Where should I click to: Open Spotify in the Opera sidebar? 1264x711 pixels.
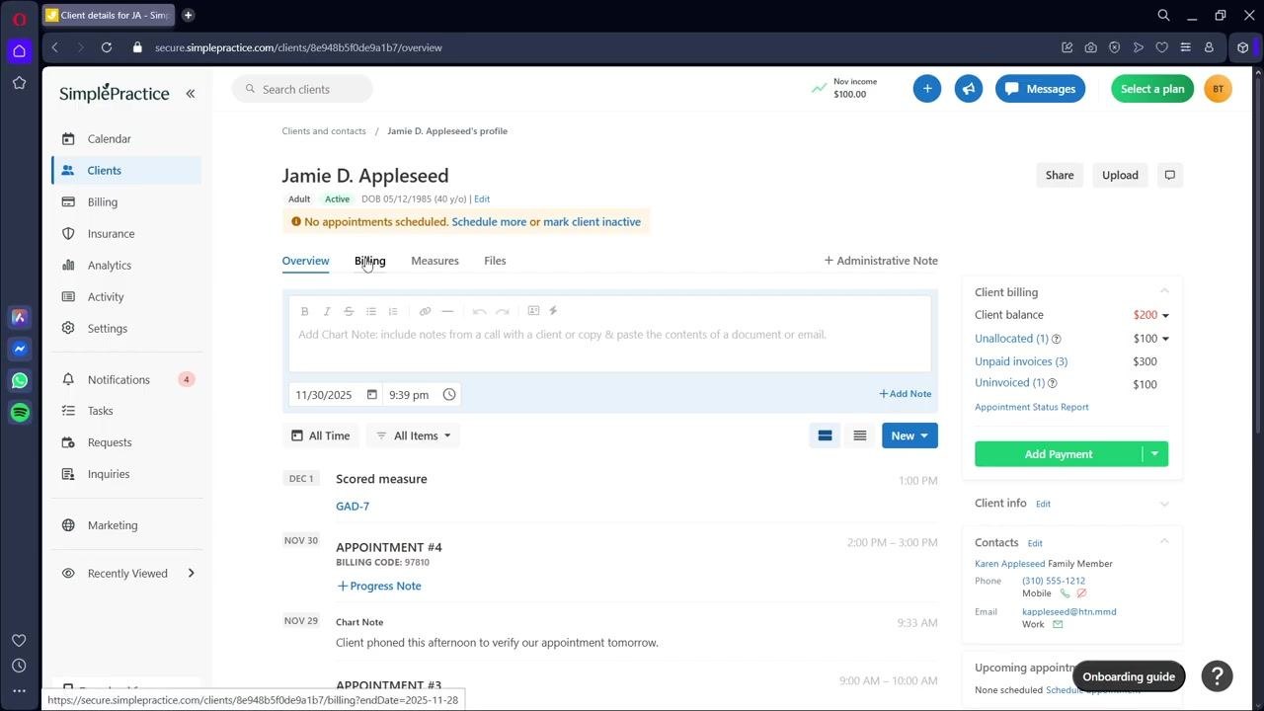coord(20,412)
